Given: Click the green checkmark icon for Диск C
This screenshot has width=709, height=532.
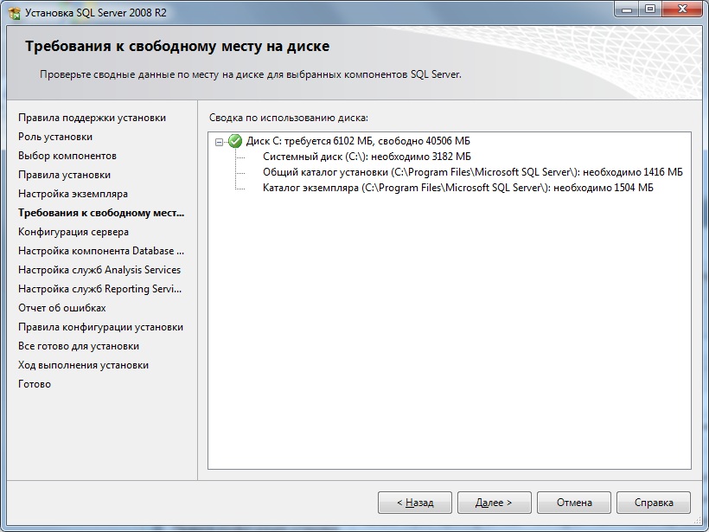Looking at the screenshot, I should pos(235,141).
